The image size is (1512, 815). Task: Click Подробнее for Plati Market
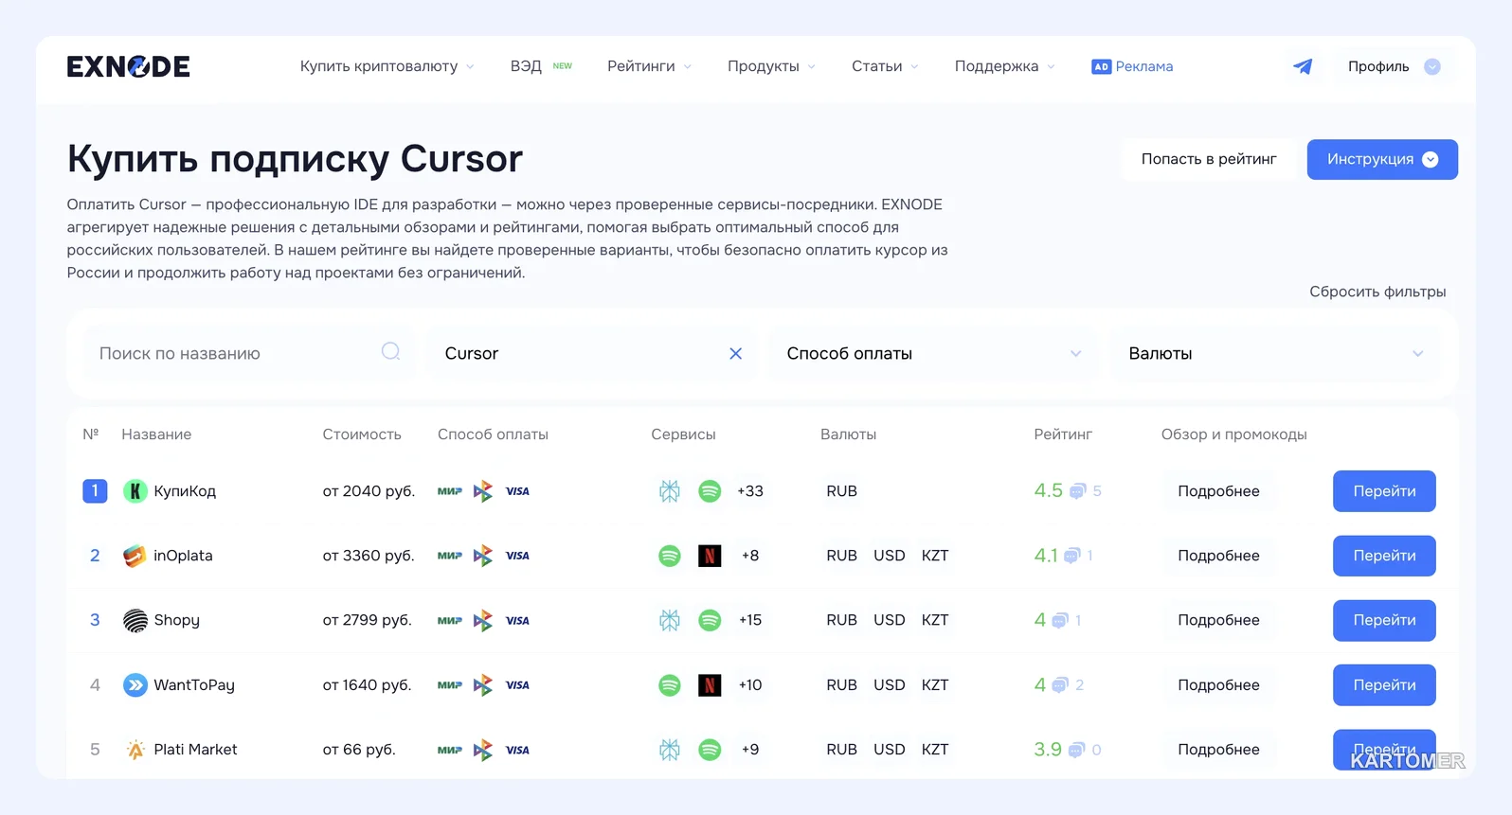[x=1218, y=750]
